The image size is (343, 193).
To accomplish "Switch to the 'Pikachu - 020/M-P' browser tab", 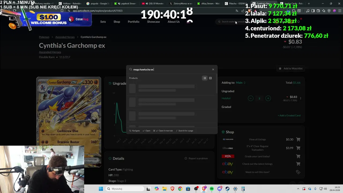I will tap(236, 3).
